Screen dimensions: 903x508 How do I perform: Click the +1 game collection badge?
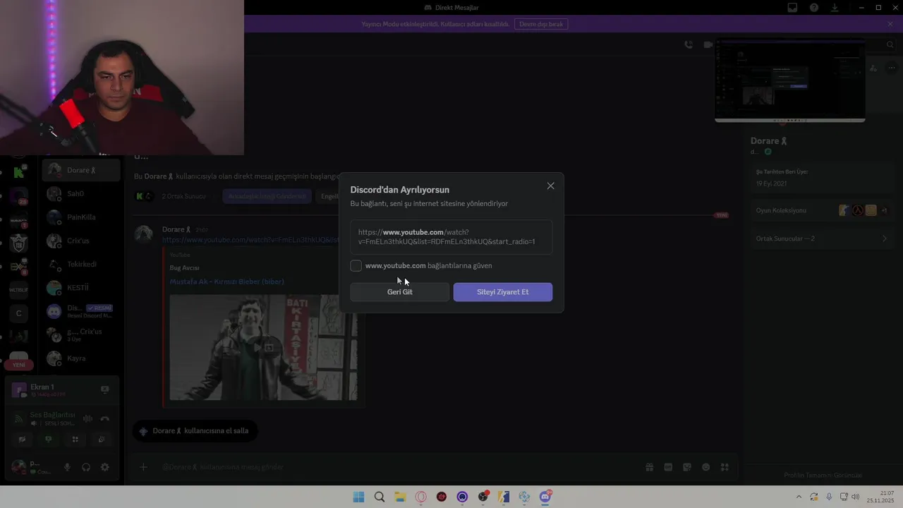[884, 210]
